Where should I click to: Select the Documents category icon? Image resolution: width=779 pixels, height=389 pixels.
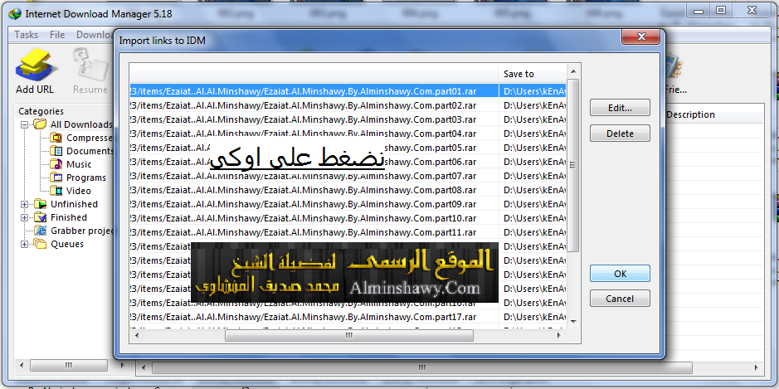coord(56,151)
